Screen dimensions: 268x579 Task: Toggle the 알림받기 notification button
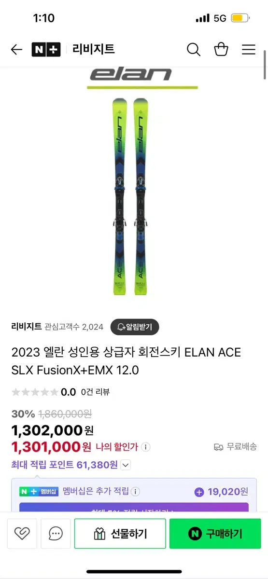(135, 327)
